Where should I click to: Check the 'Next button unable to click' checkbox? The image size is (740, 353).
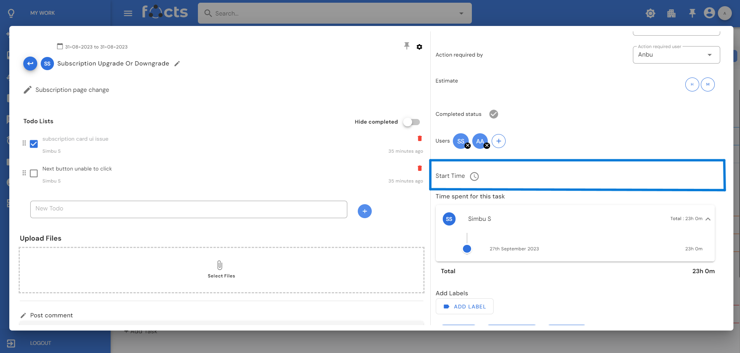tap(34, 173)
